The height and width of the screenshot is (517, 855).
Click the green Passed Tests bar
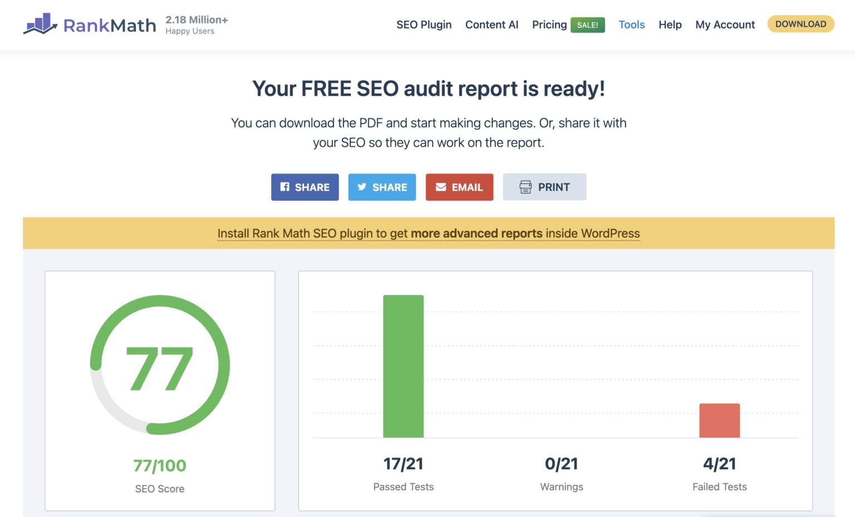pyautogui.click(x=403, y=367)
